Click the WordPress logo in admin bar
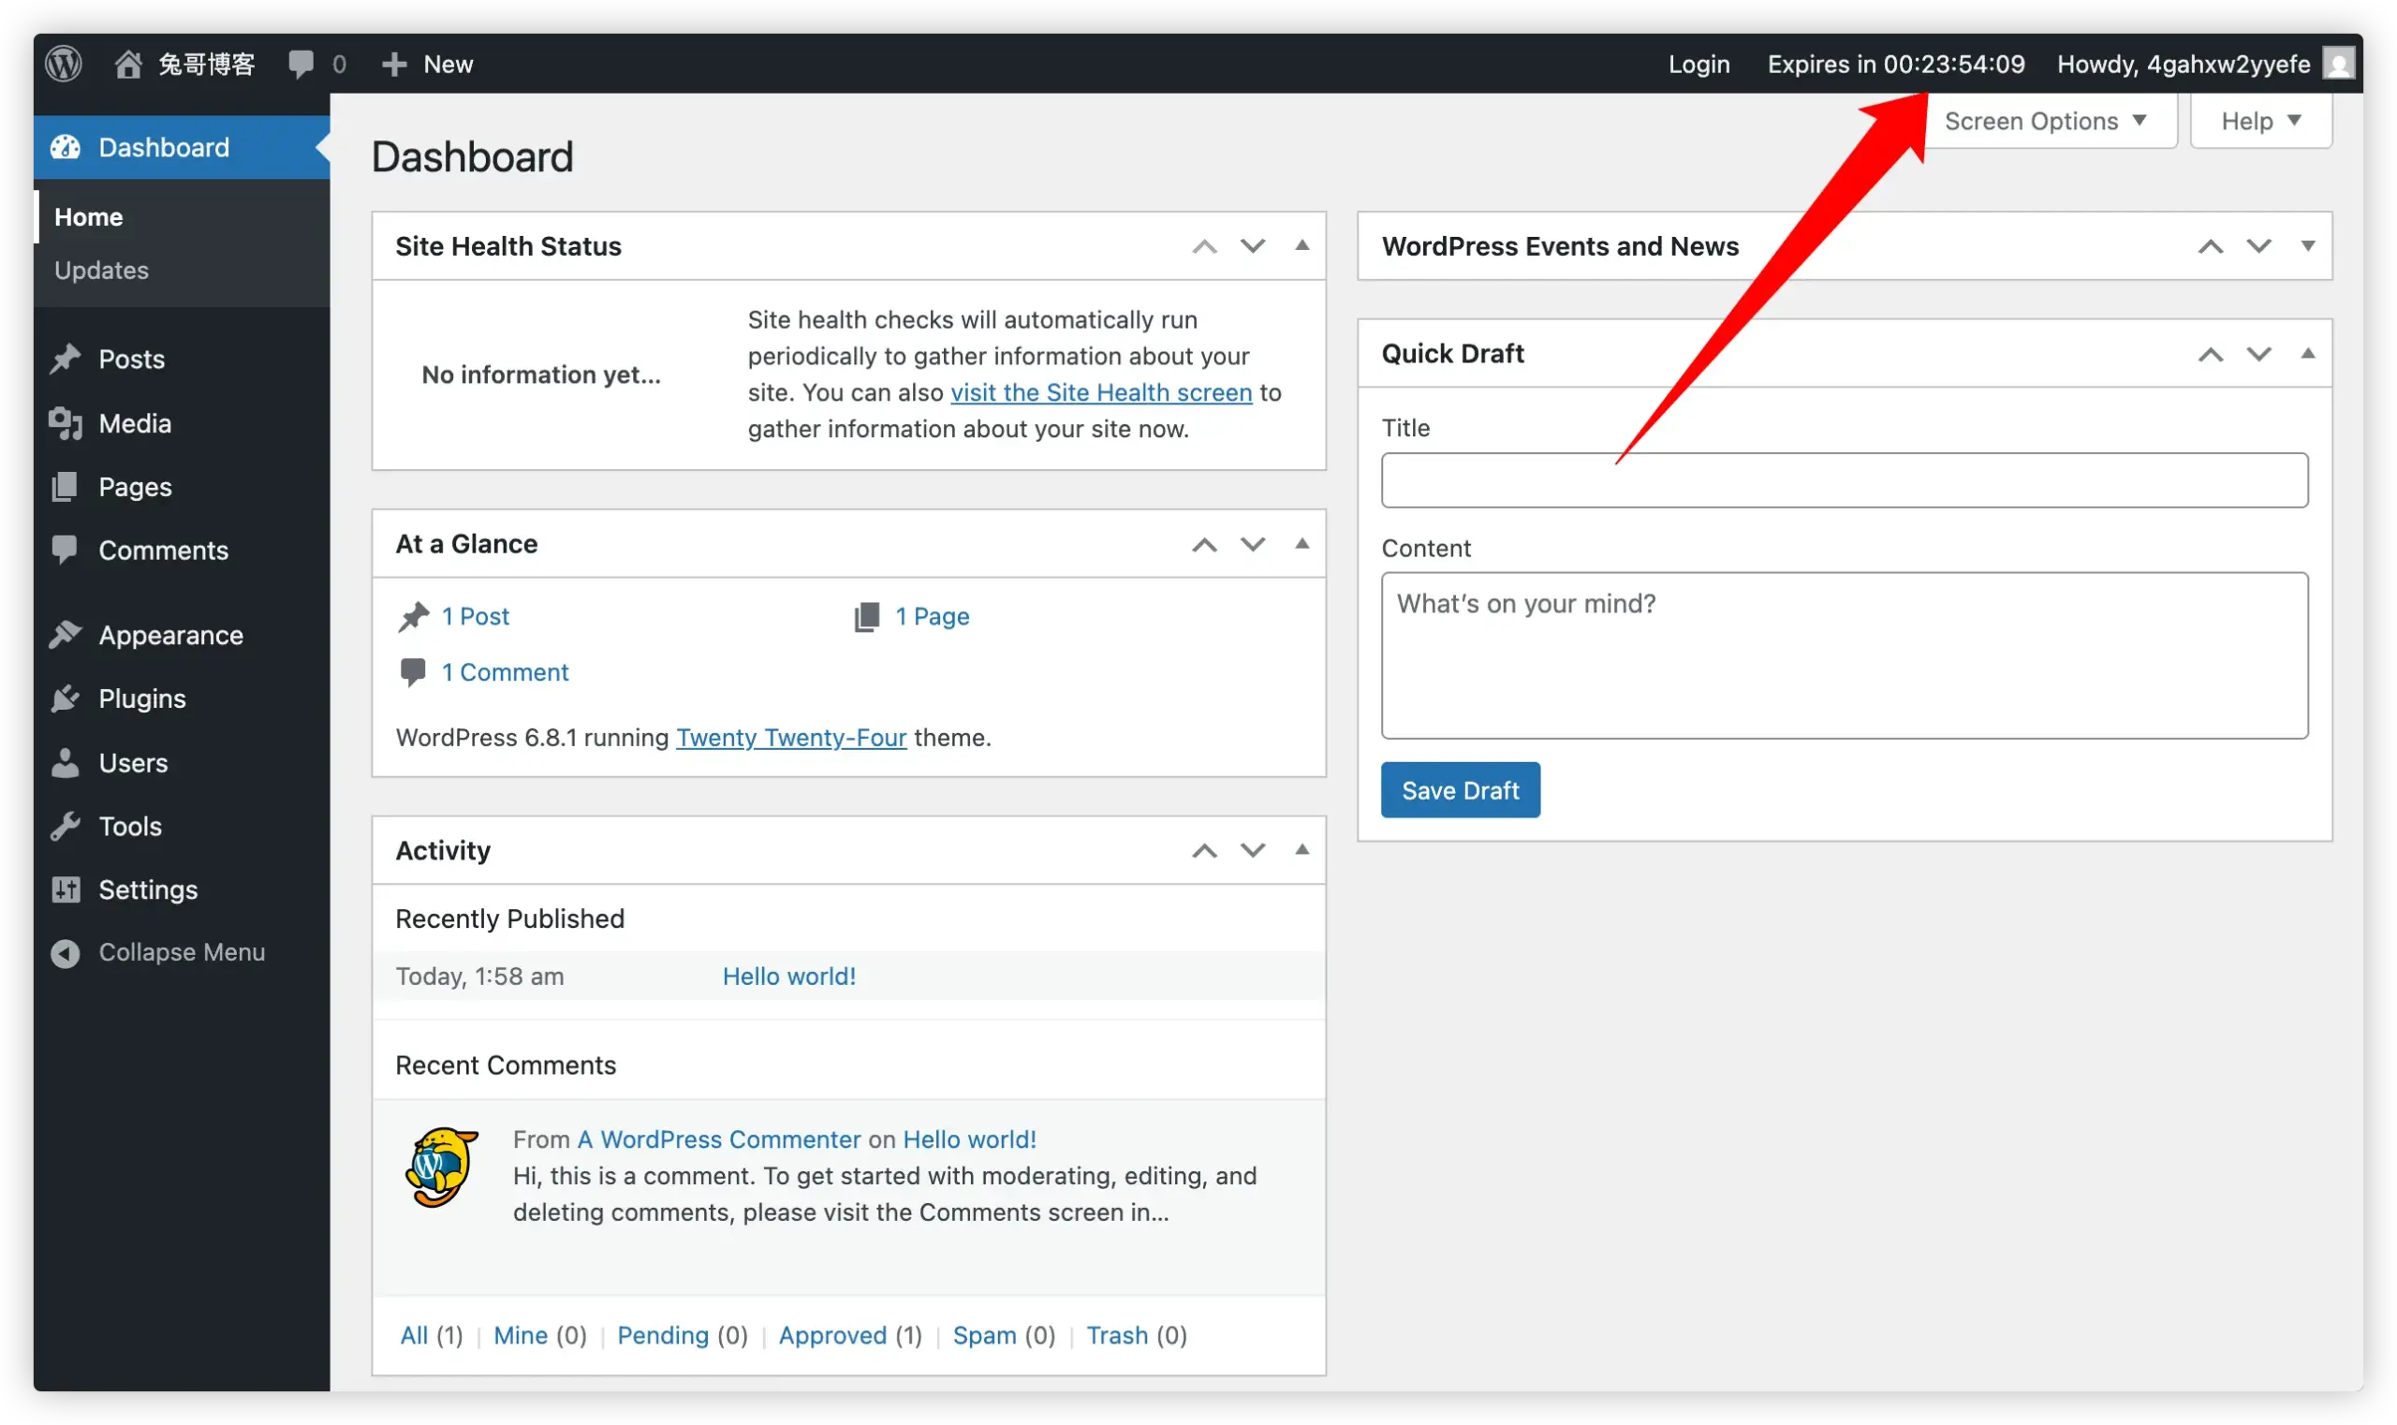The height and width of the screenshot is (1425, 2397). pos(64,65)
